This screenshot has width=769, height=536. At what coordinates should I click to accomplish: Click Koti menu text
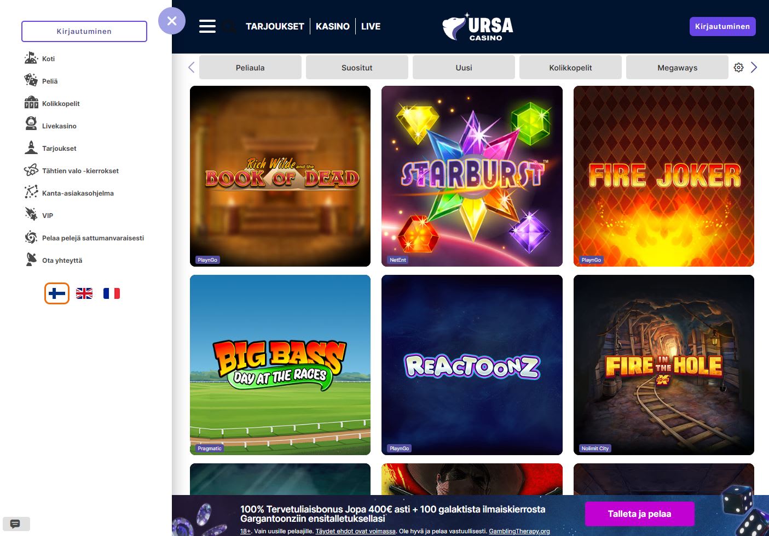click(48, 58)
